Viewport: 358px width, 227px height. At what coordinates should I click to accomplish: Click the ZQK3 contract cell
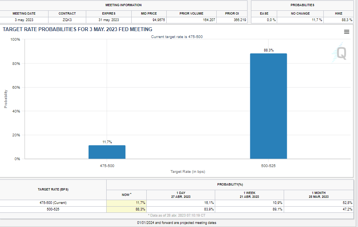67,20
